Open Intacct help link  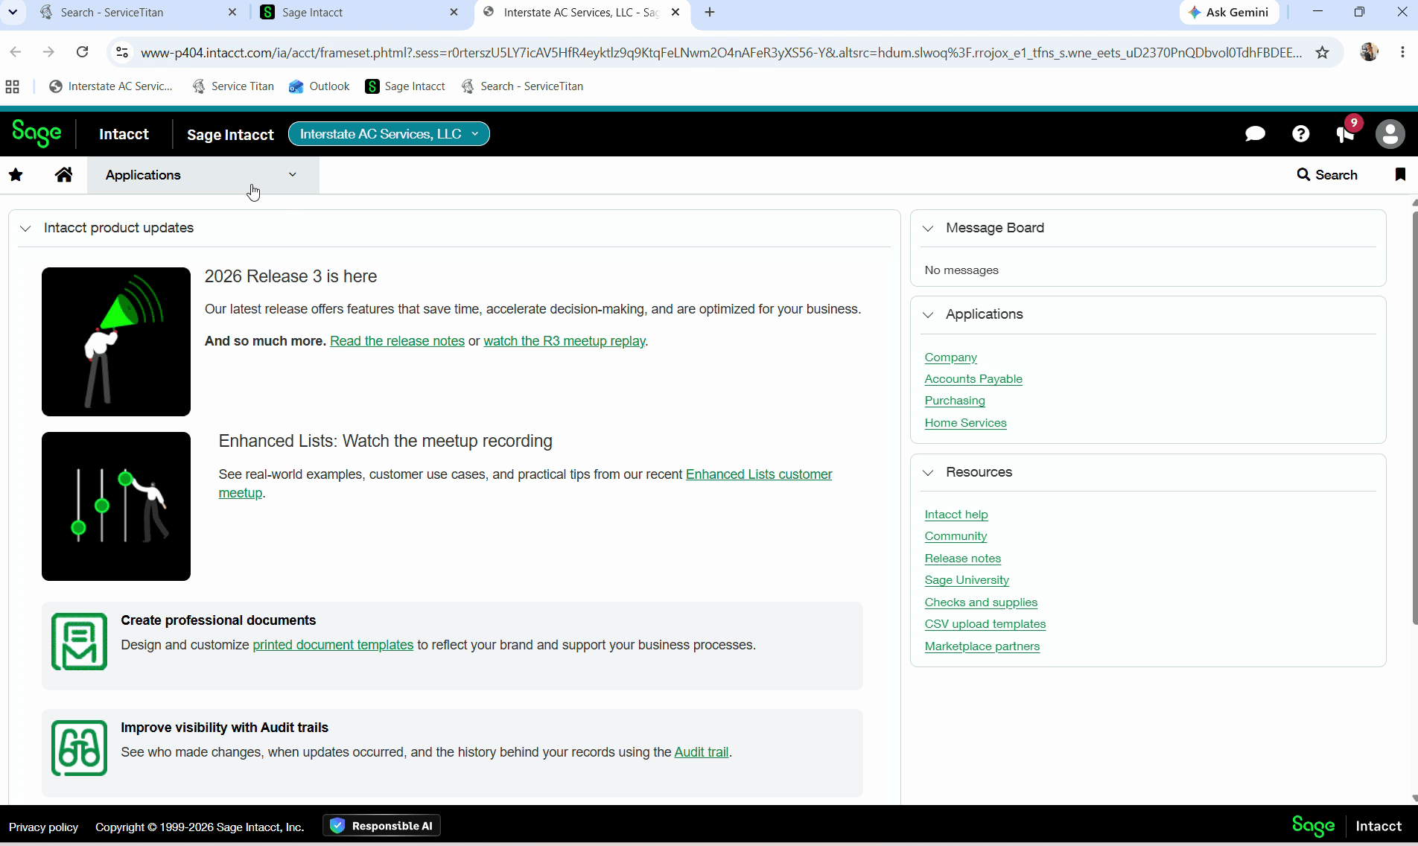[x=956, y=515]
